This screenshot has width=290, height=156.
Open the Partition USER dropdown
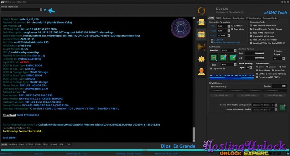[235, 50]
